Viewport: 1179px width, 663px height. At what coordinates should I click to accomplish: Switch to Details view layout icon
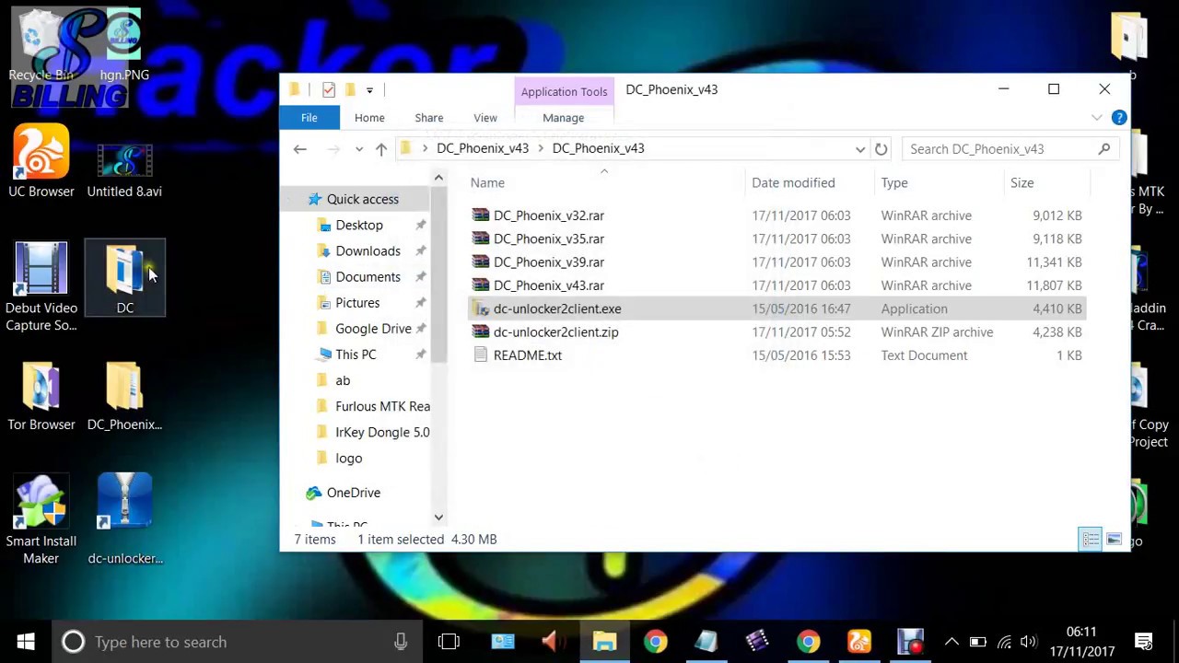tap(1091, 539)
